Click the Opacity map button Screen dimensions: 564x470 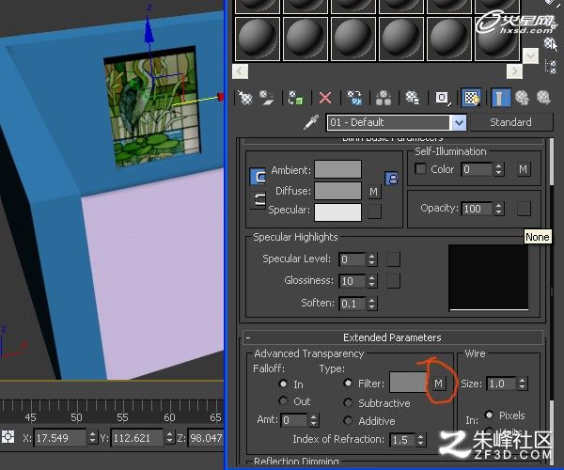point(524,209)
